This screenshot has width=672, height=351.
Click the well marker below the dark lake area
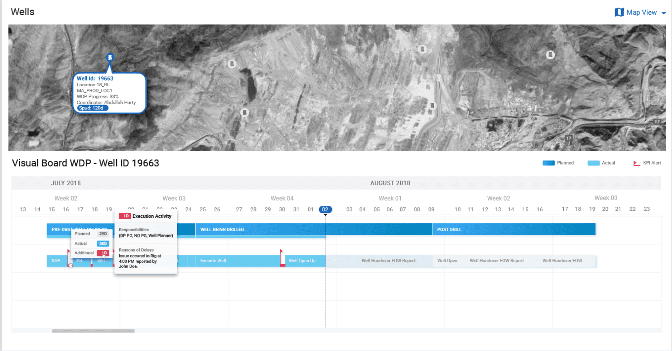(x=244, y=112)
